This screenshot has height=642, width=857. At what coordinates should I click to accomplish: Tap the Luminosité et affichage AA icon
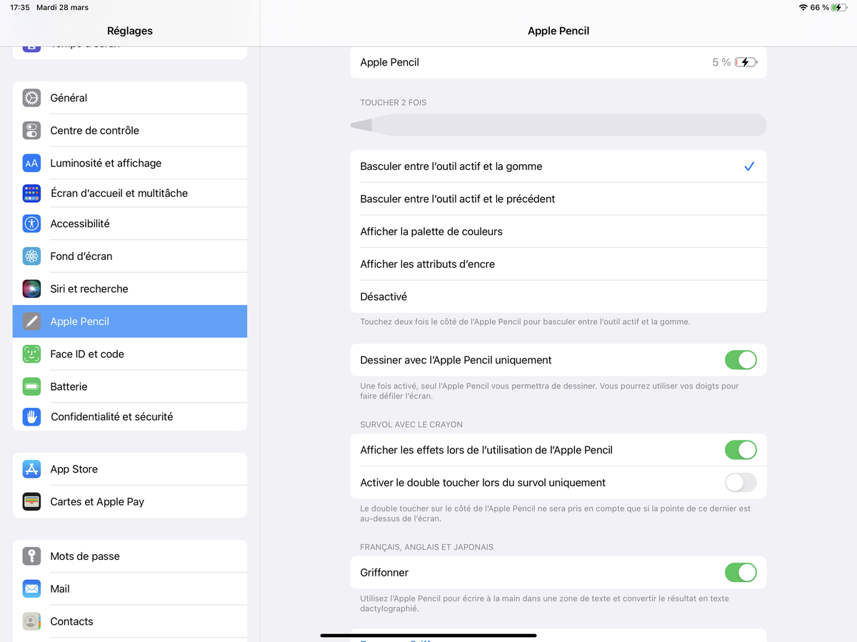click(x=31, y=163)
